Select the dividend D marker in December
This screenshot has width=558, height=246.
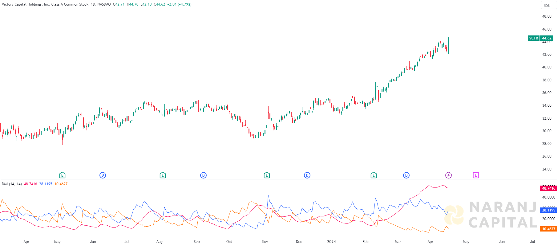pos(307,175)
